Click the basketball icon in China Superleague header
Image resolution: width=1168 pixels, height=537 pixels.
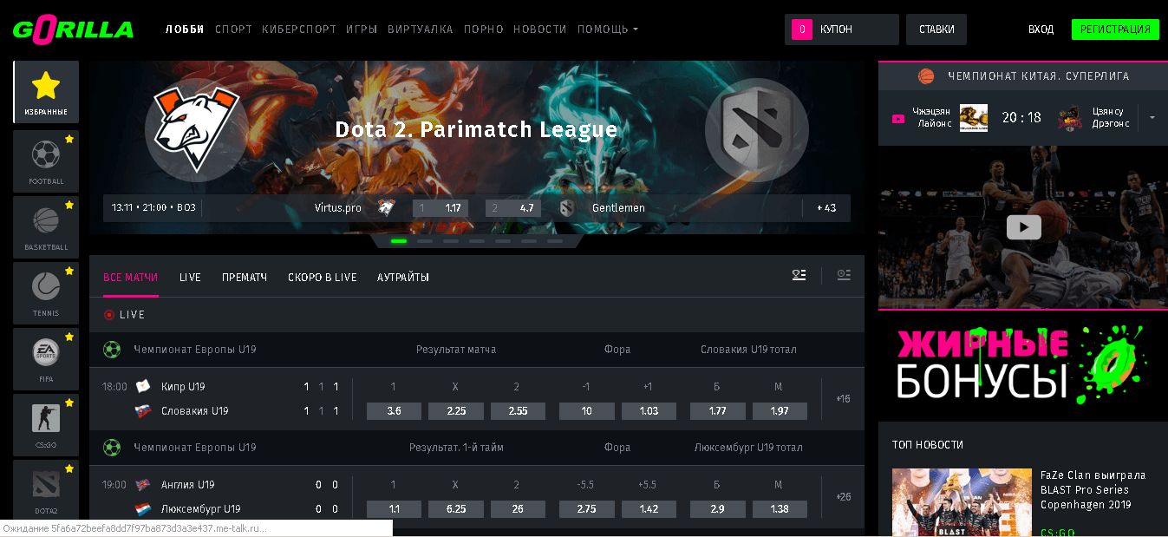(x=926, y=76)
